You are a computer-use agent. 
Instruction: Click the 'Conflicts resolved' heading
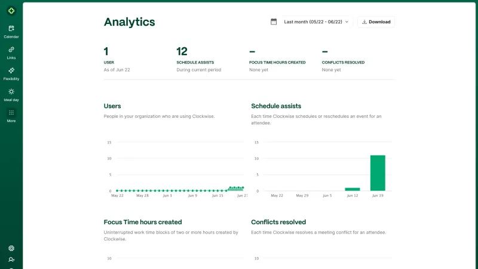click(278, 222)
